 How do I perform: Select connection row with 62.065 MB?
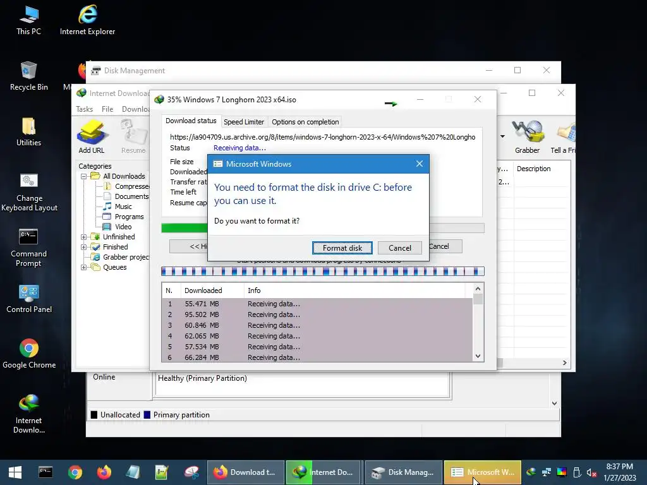point(317,336)
